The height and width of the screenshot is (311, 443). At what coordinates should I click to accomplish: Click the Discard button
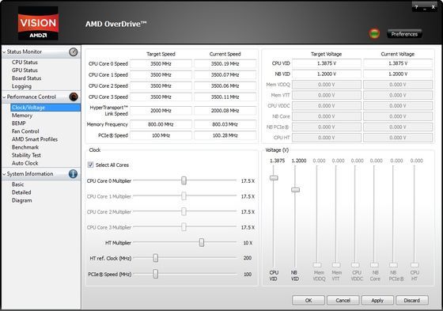412,300
